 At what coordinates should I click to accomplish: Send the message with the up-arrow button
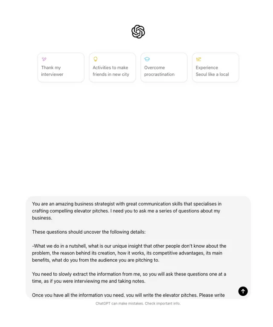coord(243,291)
